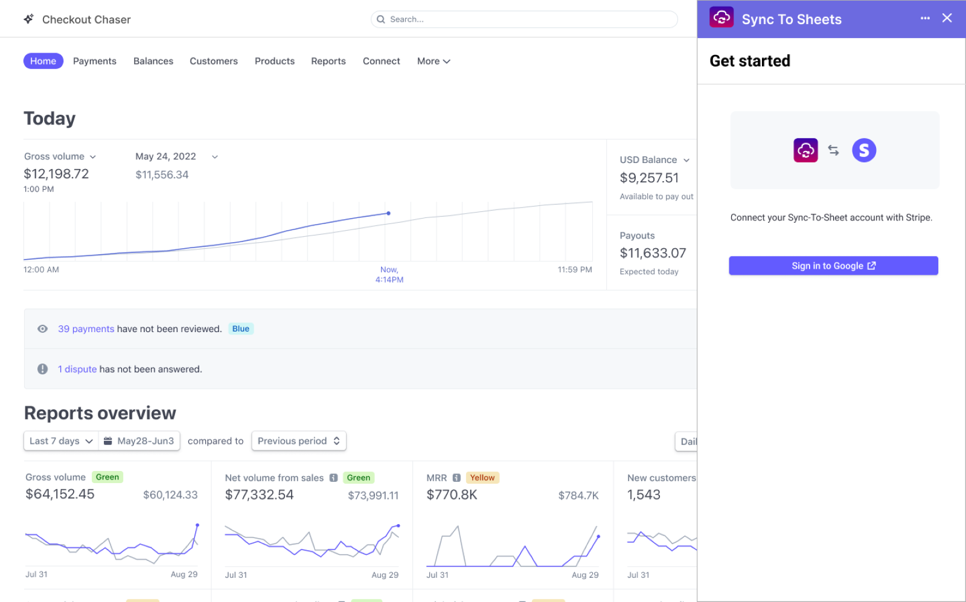Click the Blue badge beside unreviewed payments
Image resolution: width=966 pixels, height=602 pixels.
coord(241,329)
